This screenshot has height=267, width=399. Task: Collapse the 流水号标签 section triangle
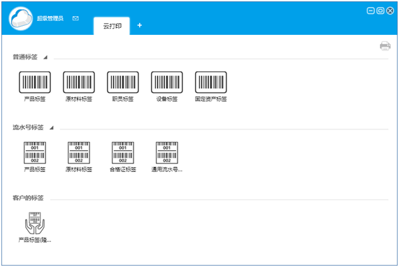click(x=52, y=128)
